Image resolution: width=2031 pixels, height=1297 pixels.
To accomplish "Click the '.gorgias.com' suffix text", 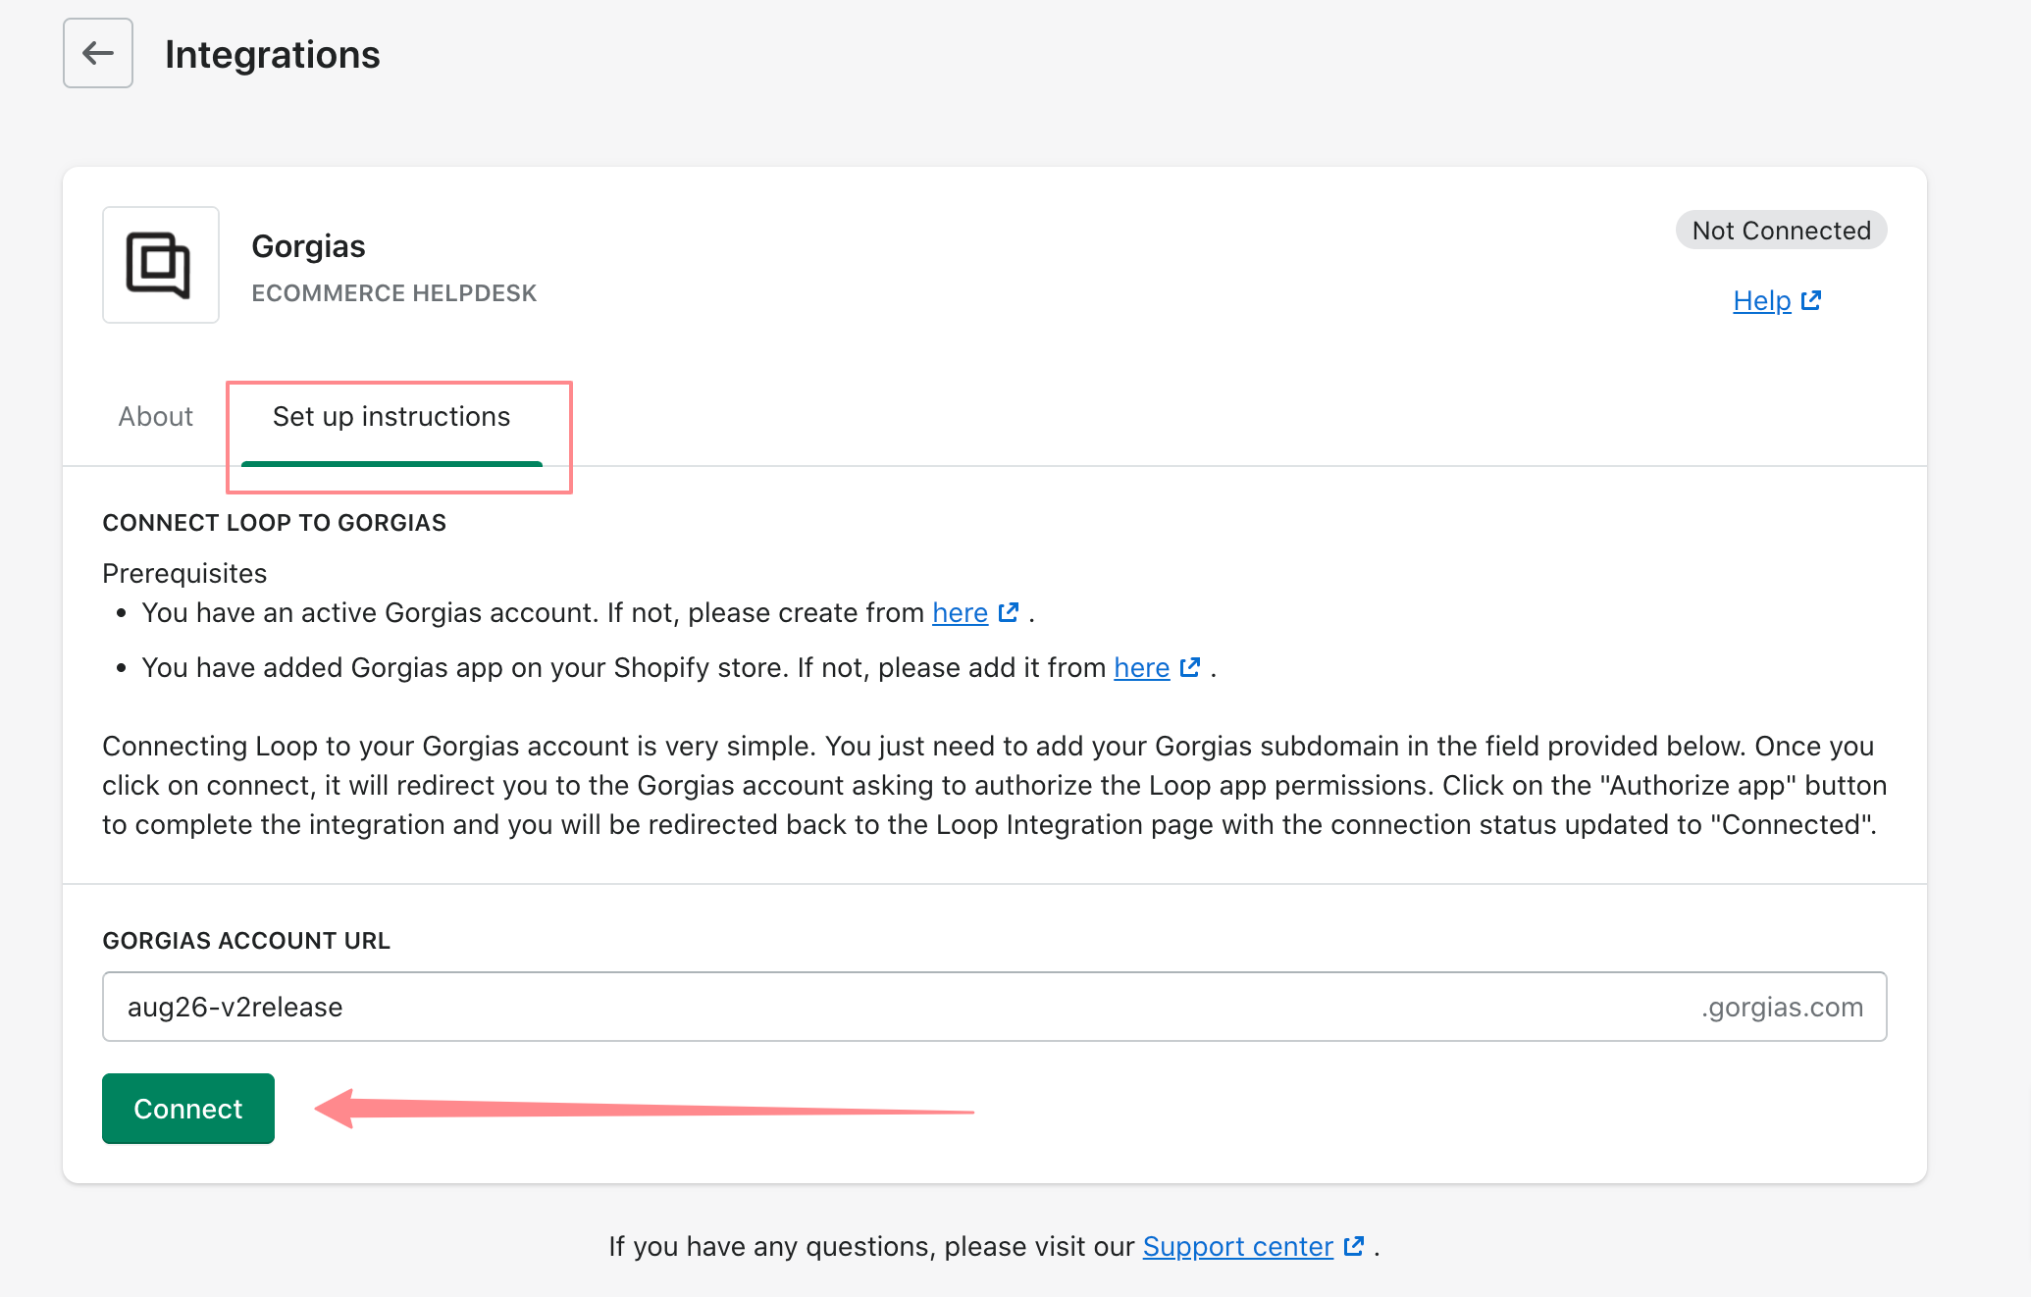I will click(1782, 1007).
